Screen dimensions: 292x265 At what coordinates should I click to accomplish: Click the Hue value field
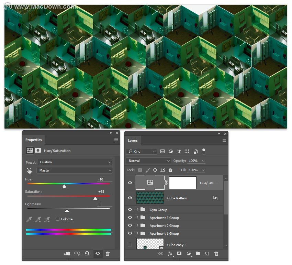click(x=105, y=179)
